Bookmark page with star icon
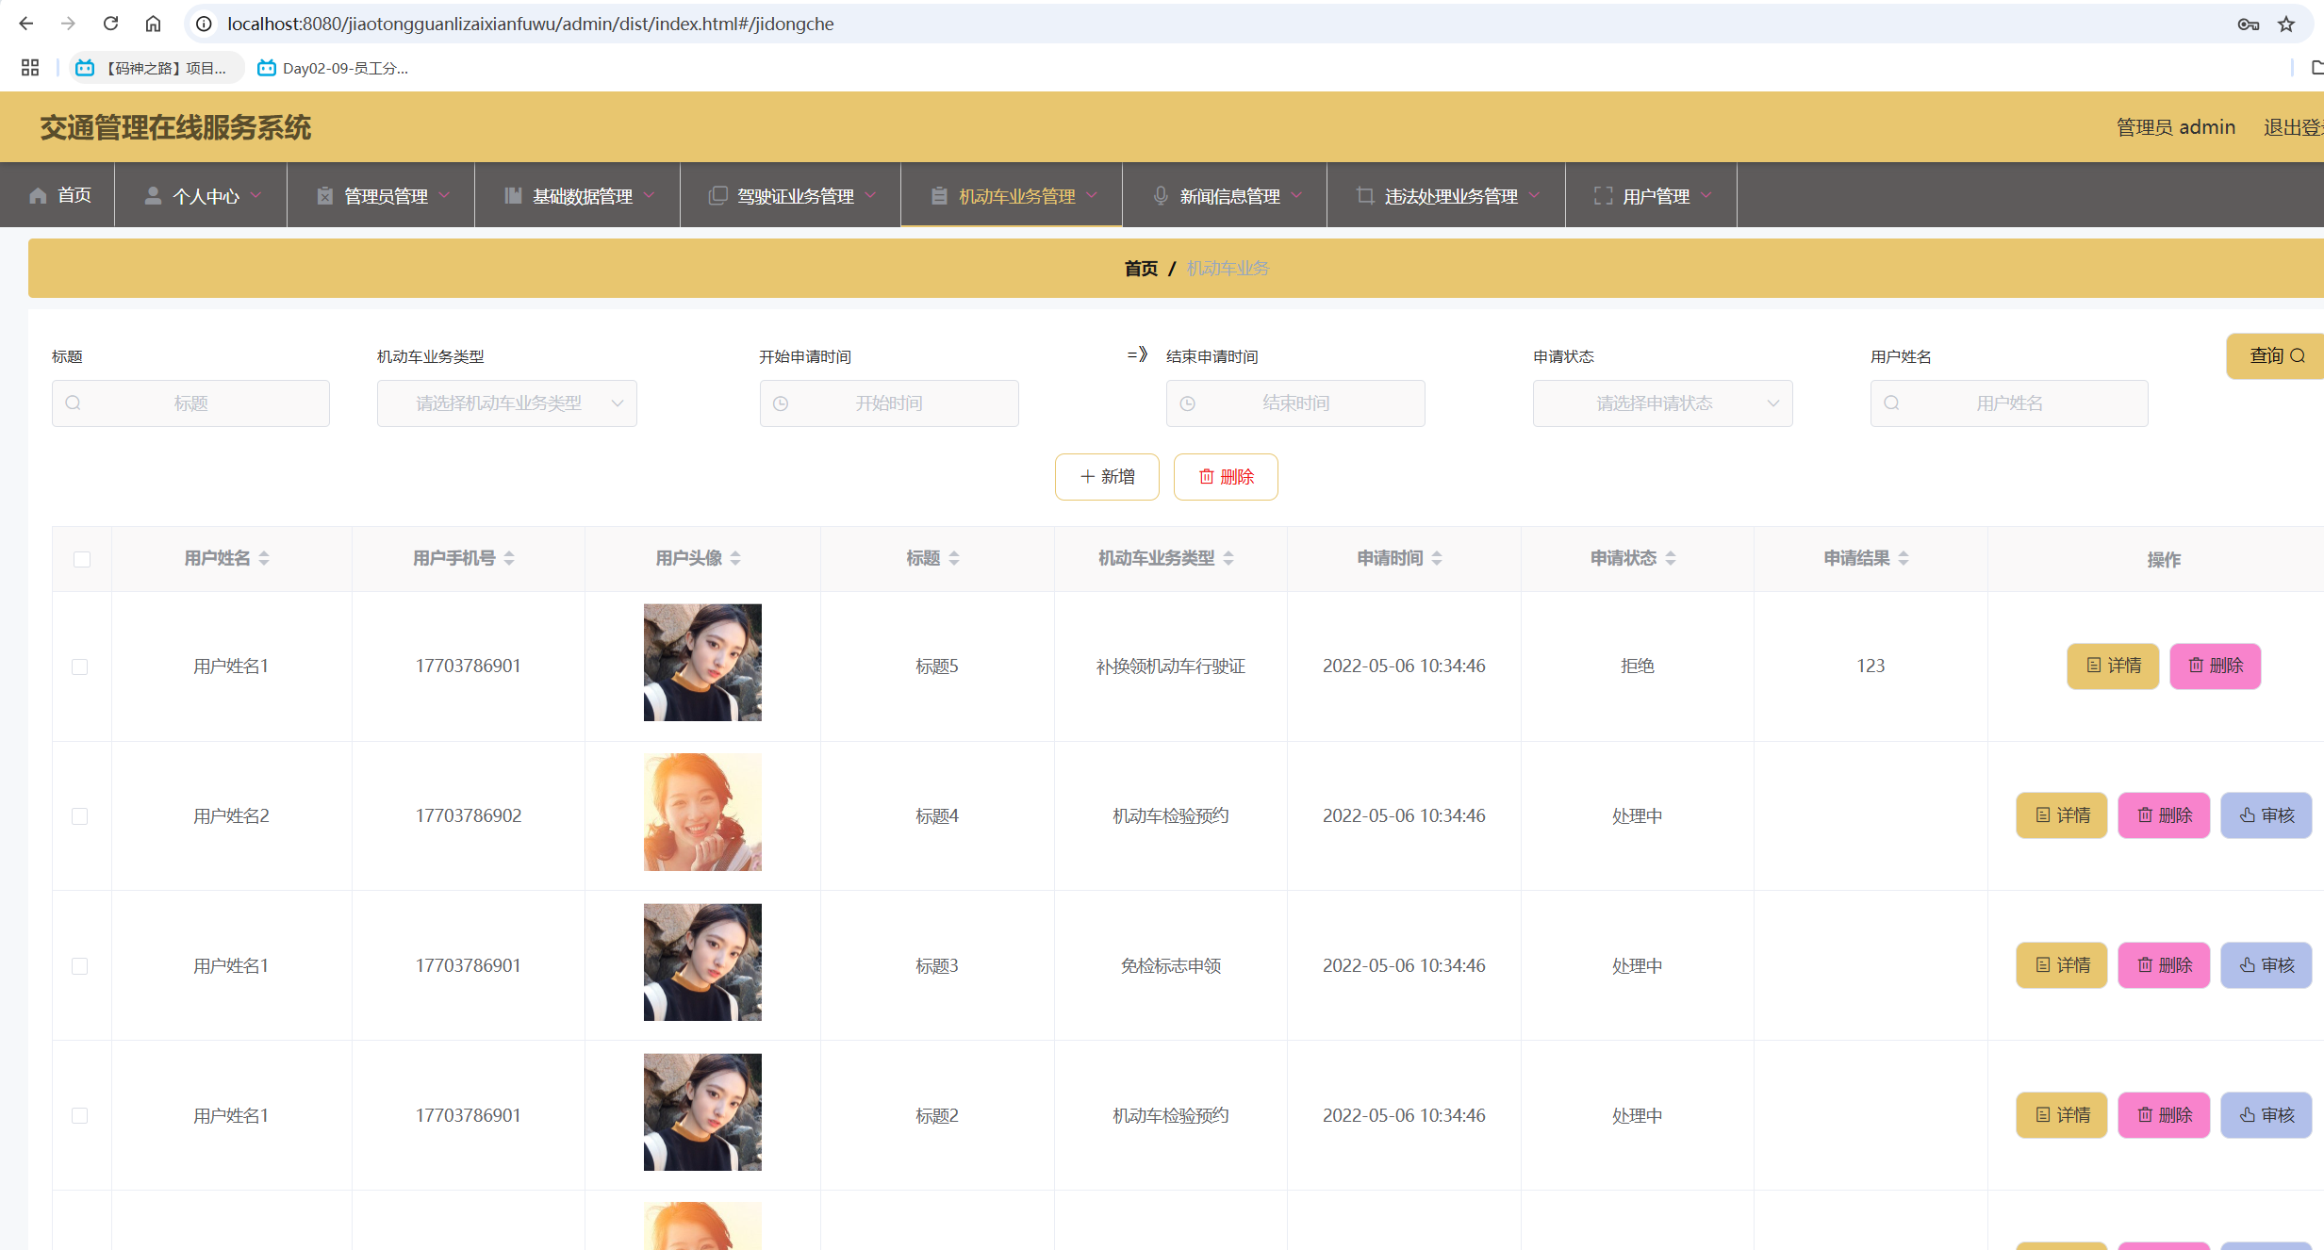The height and width of the screenshot is (1250, 2324). [x=2285, y=24]
